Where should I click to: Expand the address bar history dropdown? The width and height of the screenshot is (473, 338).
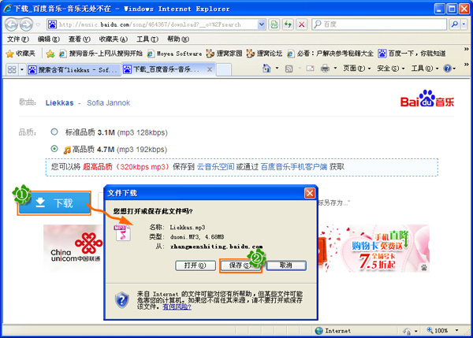[x=261, y=24]
